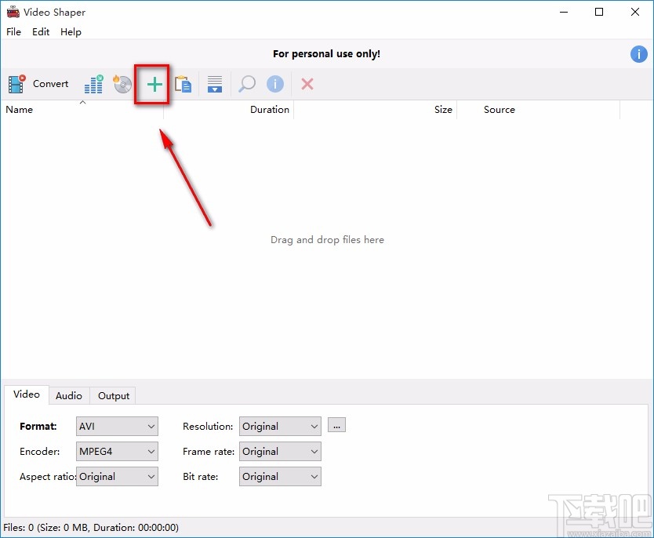Image resolution: width=654 pixels, height=538 pixels.
Task: Click the blue down-arrow list icon
Action: (x=215, y=84)
